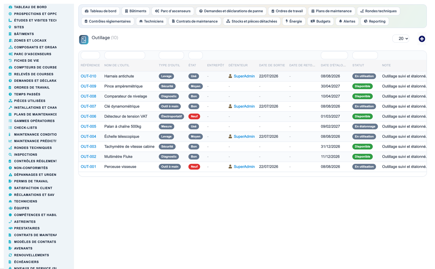Click the Fiches de vie history icon
The height and width of the screenshot is (269, 435).
[x=10, y=60]
